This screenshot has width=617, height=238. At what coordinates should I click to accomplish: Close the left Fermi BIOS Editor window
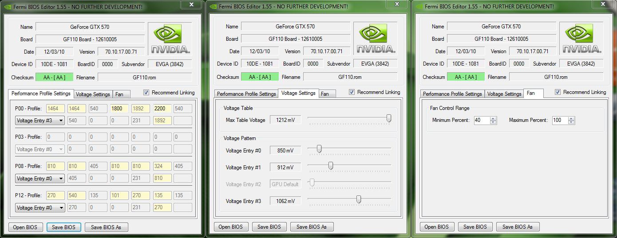coord(191,4)
